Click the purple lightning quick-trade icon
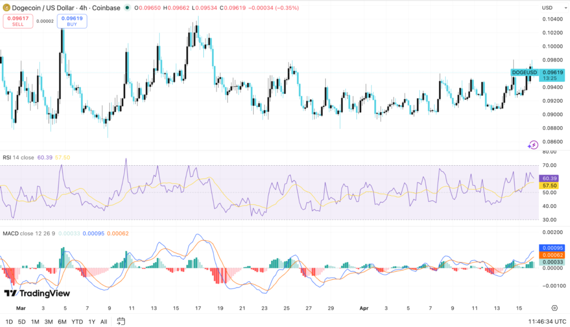 [x=533, y=143]
